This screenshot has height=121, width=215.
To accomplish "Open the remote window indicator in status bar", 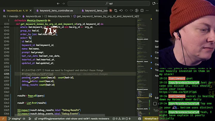I will pyautogui.click(x=3, y=119).
